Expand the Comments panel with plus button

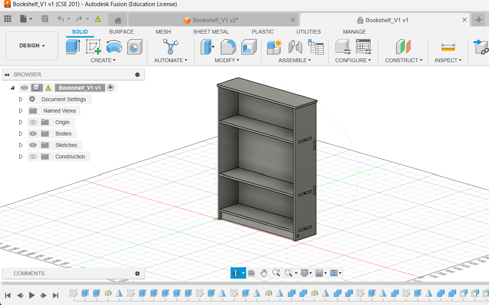pyautogui.click(x=137, y=273)
